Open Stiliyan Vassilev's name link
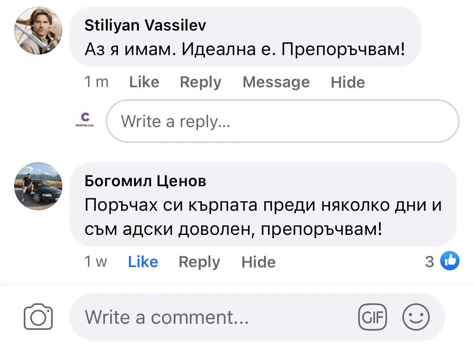 (x=145, y=25)
